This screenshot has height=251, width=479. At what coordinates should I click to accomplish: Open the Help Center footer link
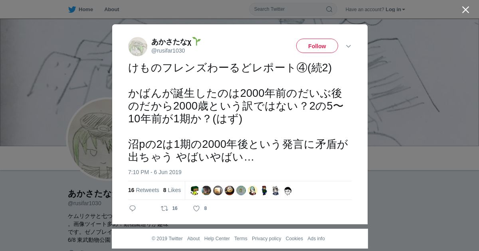click(x=217, y=239)
